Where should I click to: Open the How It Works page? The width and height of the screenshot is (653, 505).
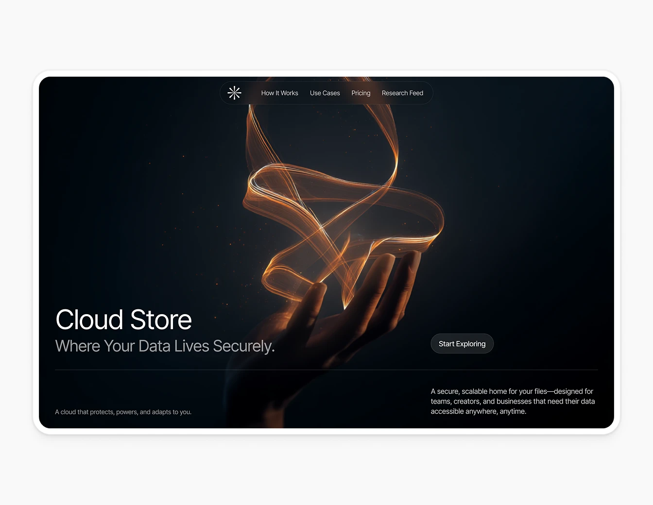point(279,93)
